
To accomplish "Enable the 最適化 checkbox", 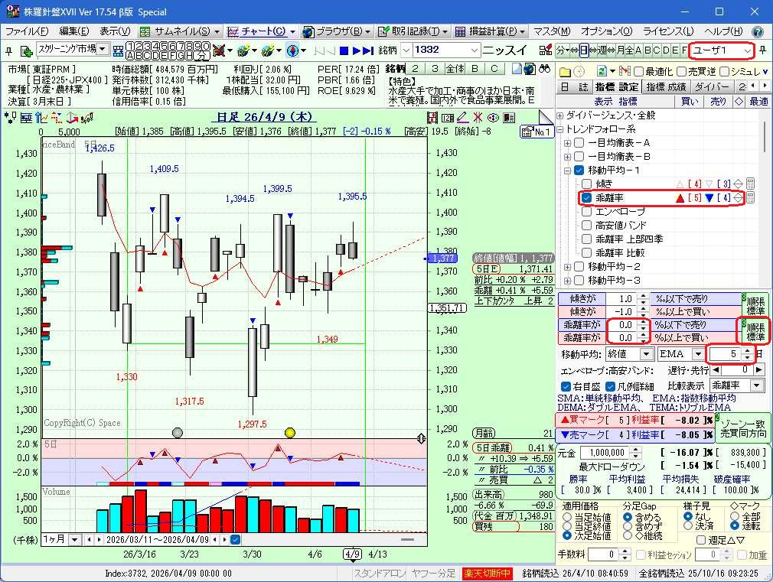I will point(639,71).
